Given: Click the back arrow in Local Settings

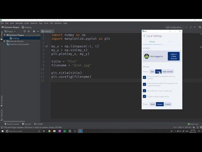Looking at the screenshot, I should pyautogui.click(x=144, y=36).
